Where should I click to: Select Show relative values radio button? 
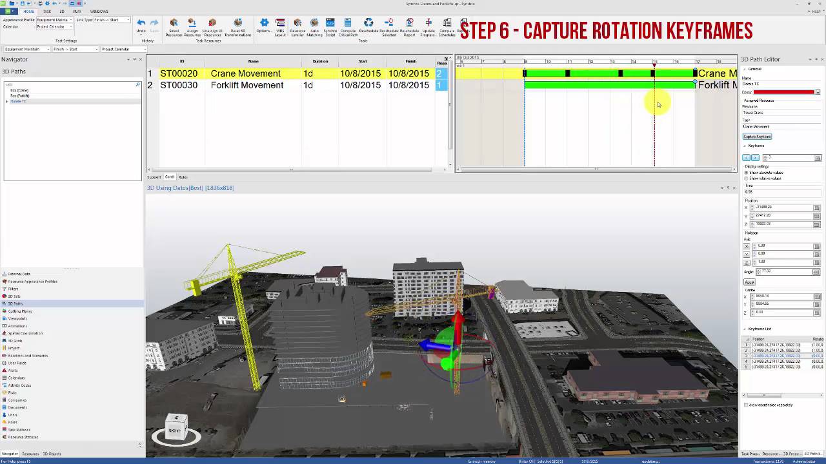click(747, 178)
